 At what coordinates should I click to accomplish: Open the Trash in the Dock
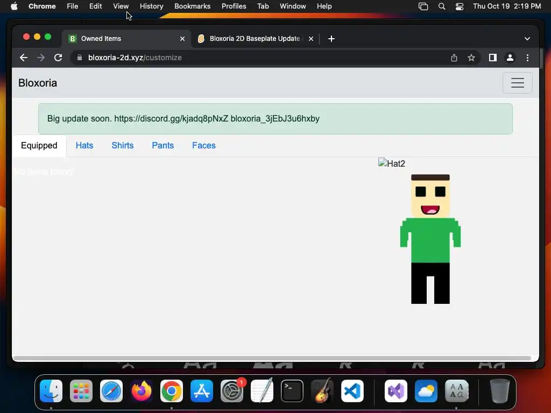click(500, 391)
